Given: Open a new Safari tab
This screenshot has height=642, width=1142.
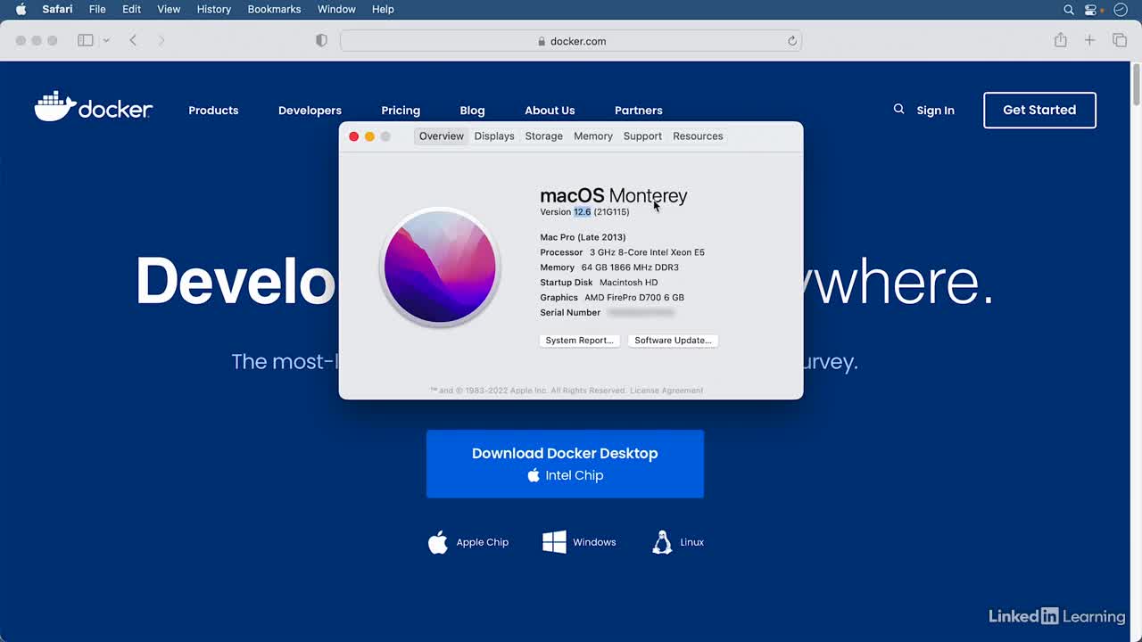Looking at the screenshot, I should (x=1089, y=40).
